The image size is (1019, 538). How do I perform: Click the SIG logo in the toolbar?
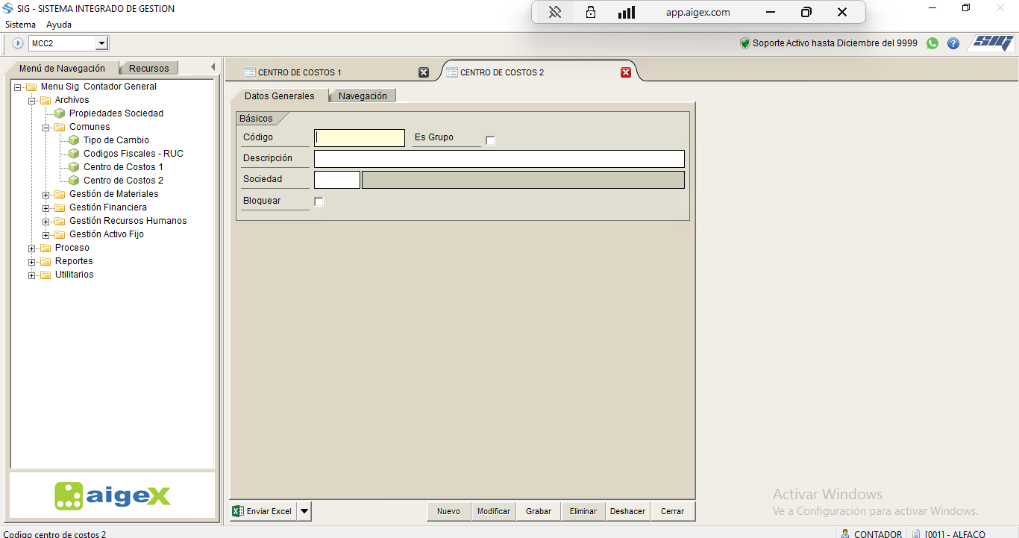click(x=993, y=43)
